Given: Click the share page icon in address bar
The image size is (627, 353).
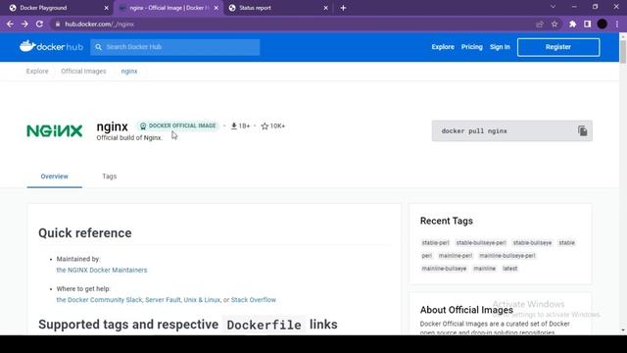Looking at the screenshot, I should tap(540, 24).
